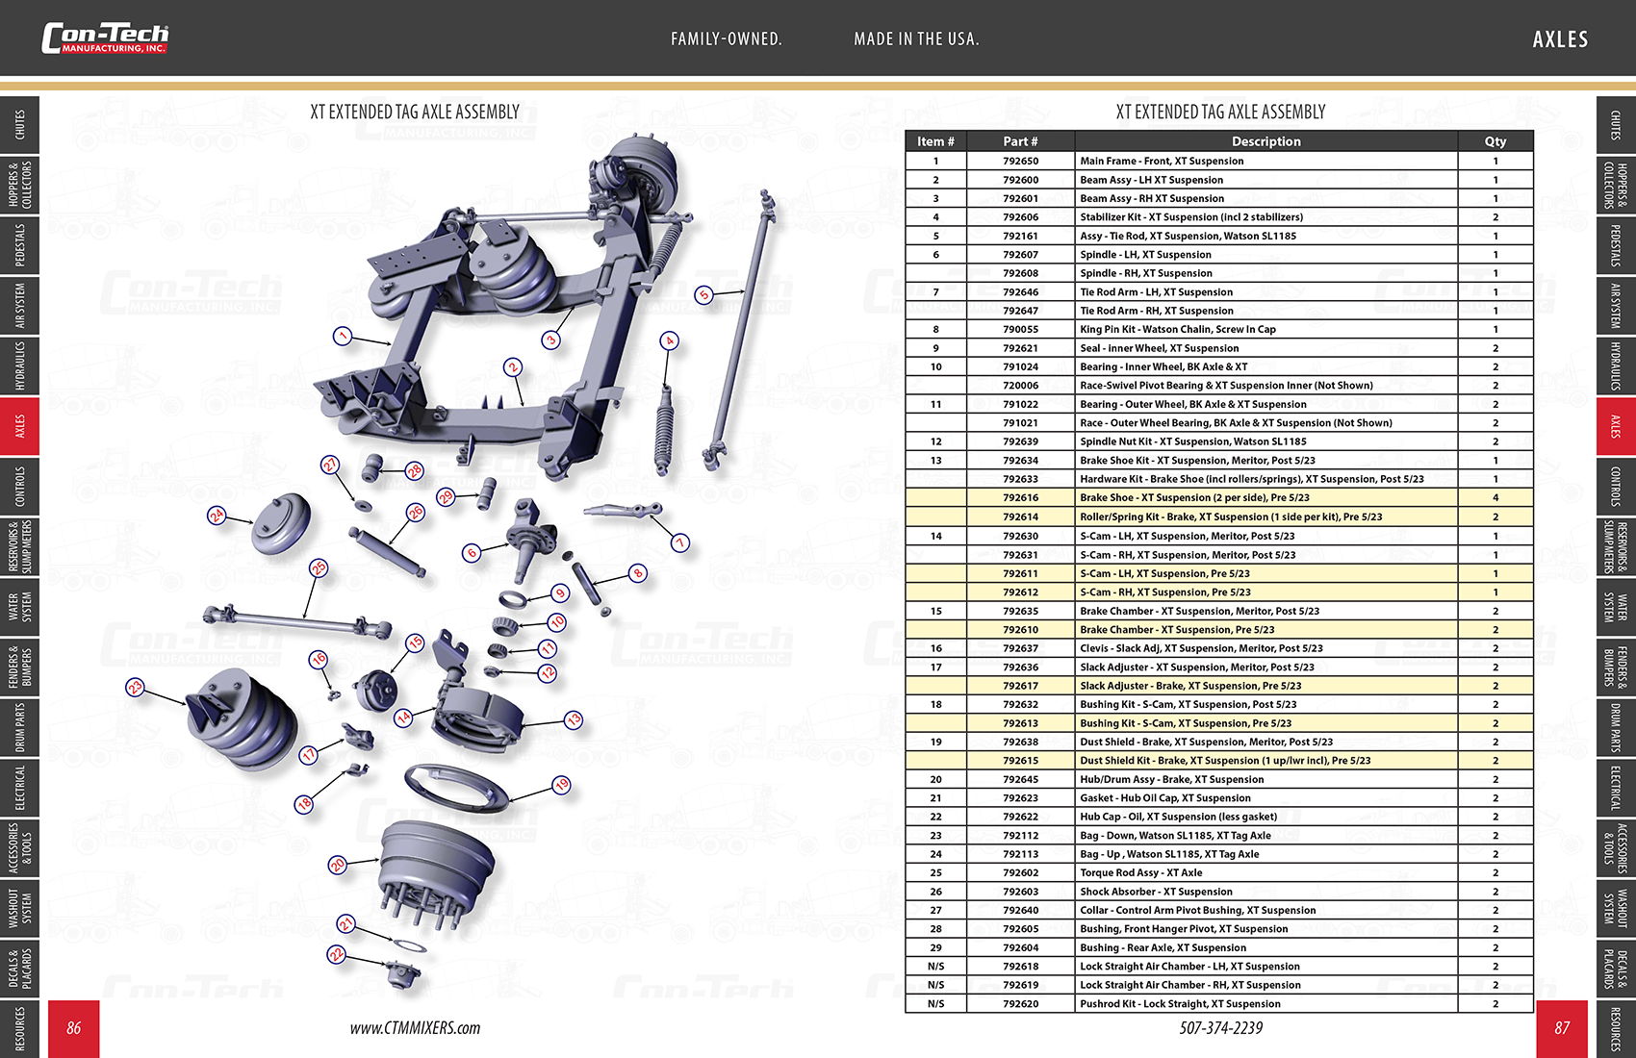Select callout 13 by the brake shoe

pyautogui.click(x=574, y=718)
